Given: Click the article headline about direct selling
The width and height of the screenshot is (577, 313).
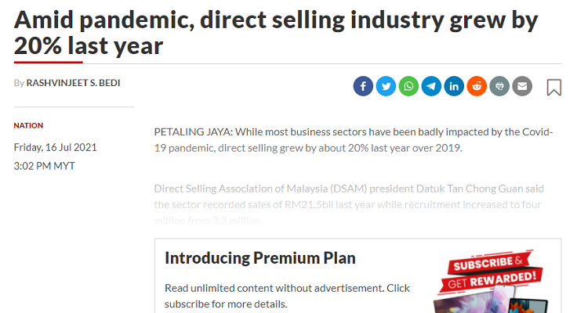Looking at the screenshot, I should pos(276,33).
